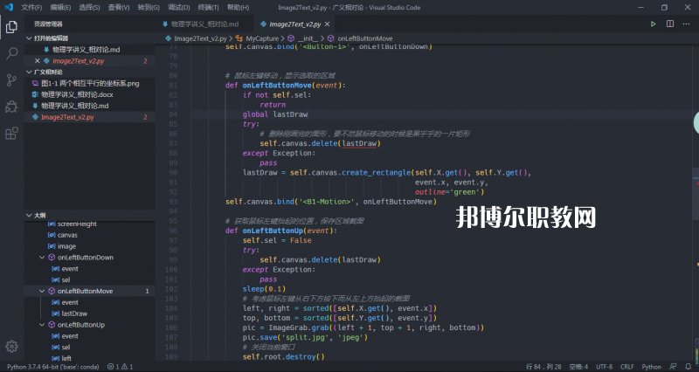Click the MyCapture breadcrumb item
This screenshot has width=699, height=372.
pyautogui.click(x=263, y=39)
